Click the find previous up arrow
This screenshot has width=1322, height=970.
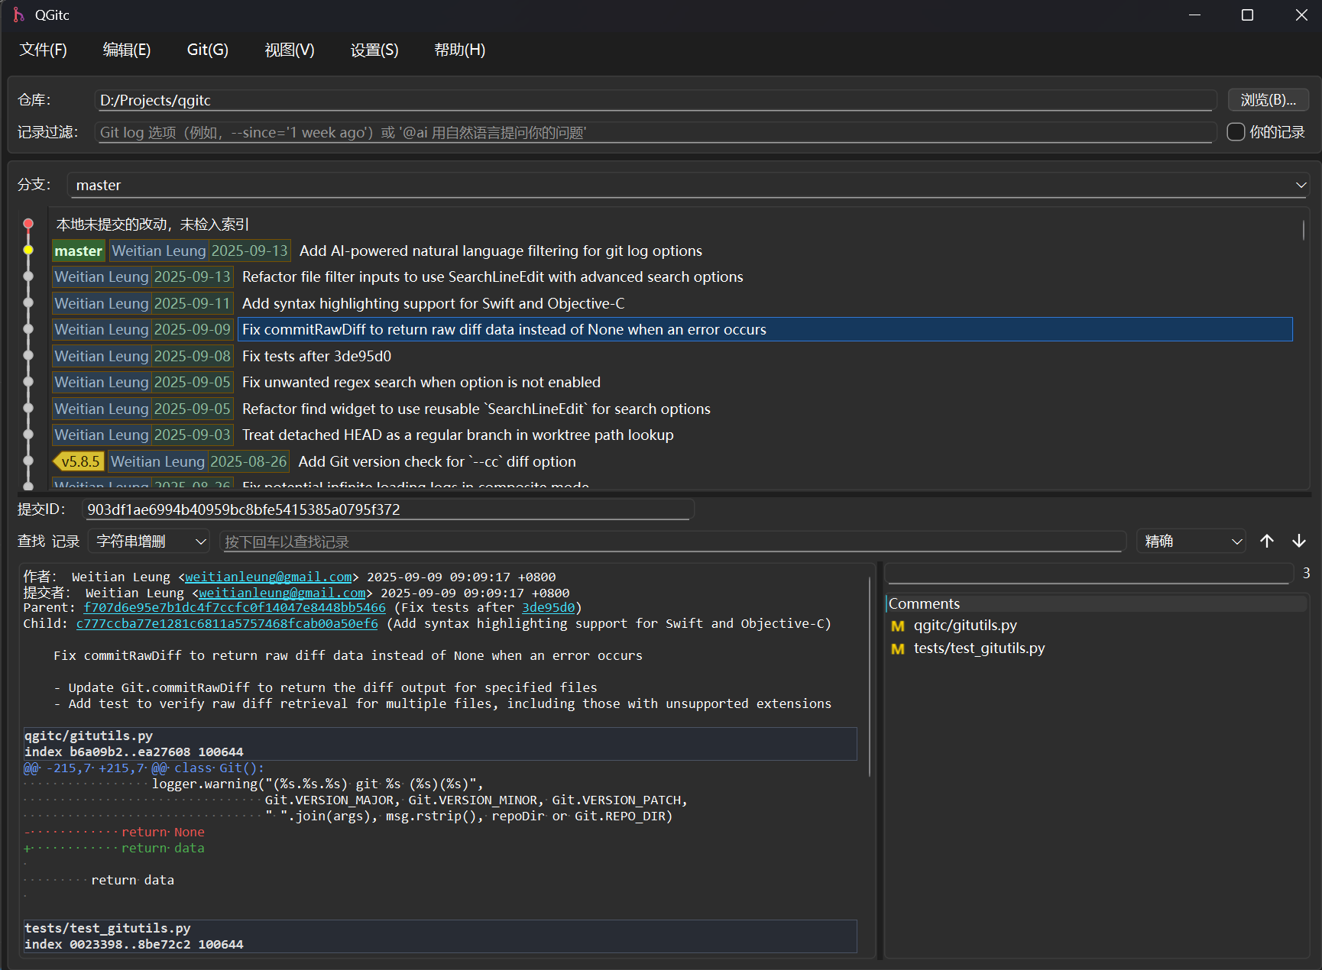1267,541
